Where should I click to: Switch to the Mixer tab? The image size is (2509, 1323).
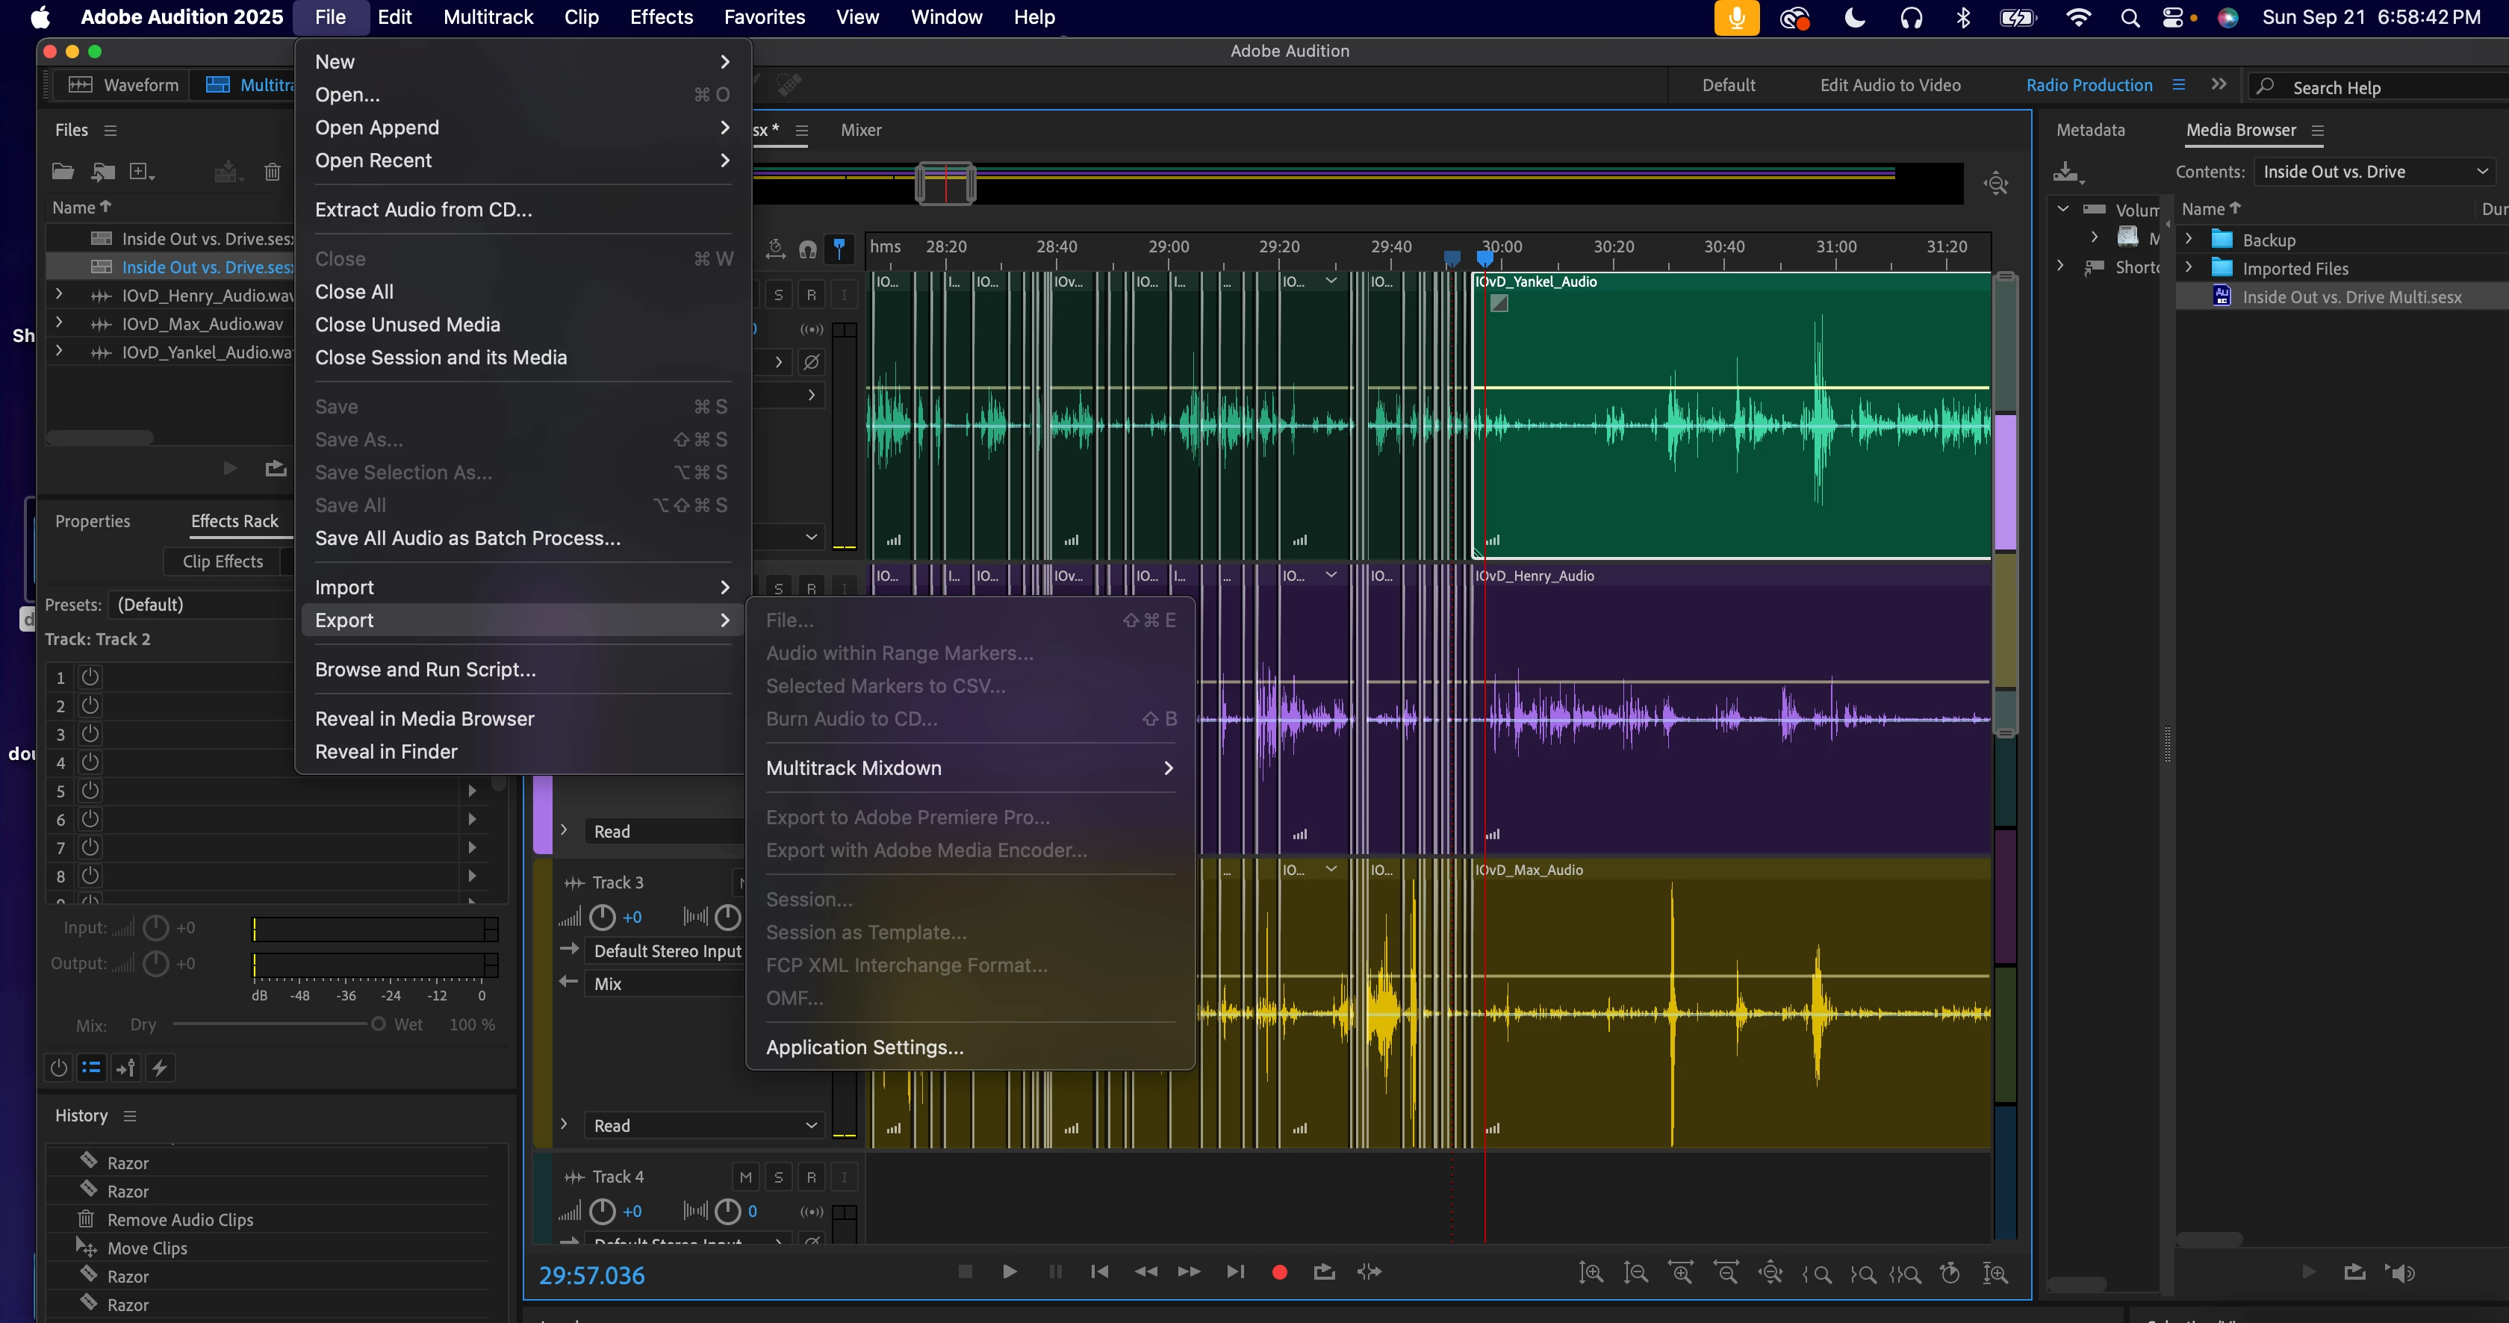[x=860, y=129]
